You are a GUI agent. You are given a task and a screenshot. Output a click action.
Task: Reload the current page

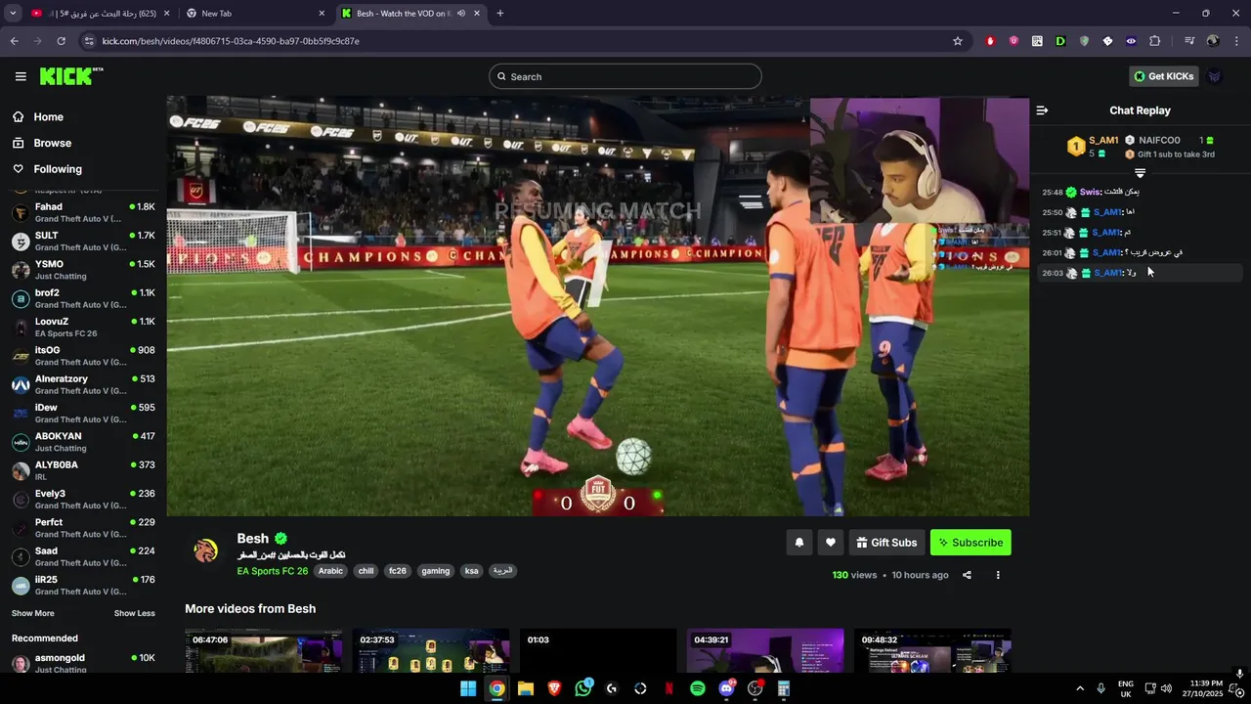pyautogui.click(x=61, y=41)
